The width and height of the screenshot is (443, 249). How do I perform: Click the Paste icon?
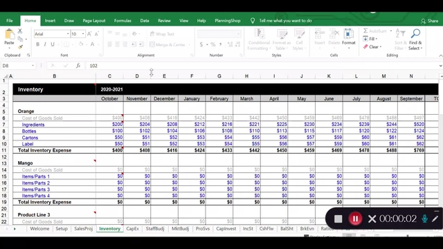coord(9,35)
